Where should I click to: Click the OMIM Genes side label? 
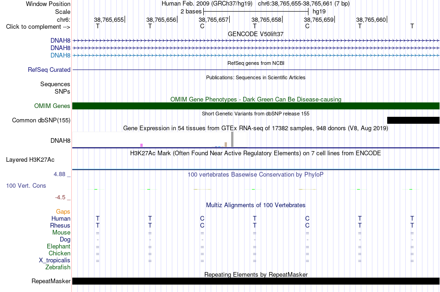pyautogui.click(x=52, y=106)
